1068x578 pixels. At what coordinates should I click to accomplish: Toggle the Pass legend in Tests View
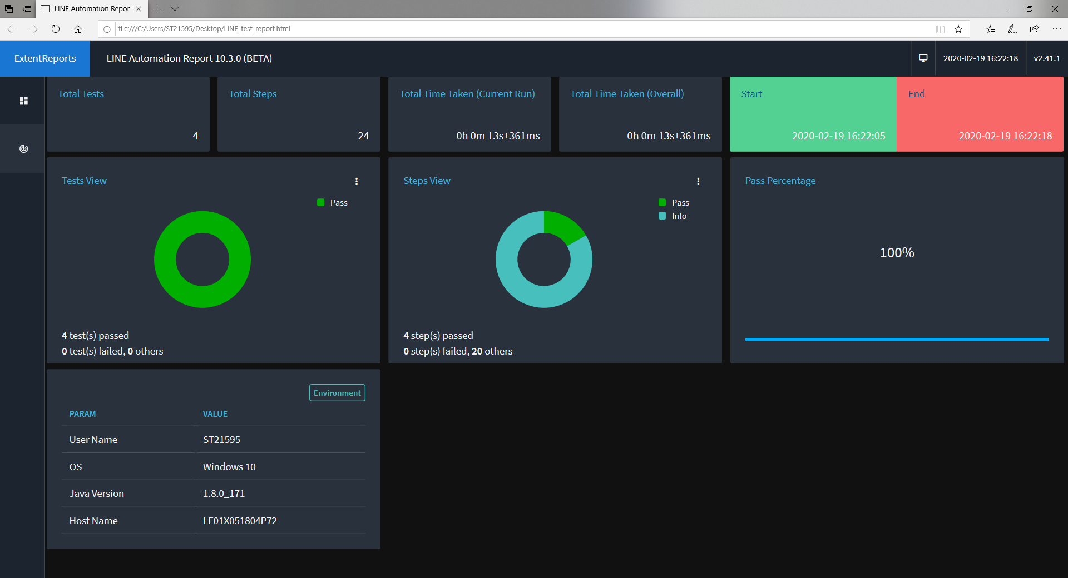pos(332,202)
